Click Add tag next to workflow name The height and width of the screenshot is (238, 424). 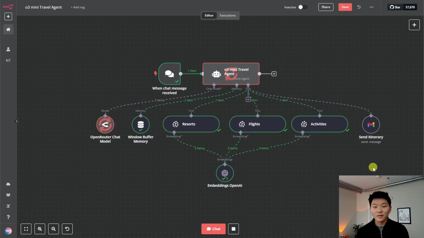[78, 7]
